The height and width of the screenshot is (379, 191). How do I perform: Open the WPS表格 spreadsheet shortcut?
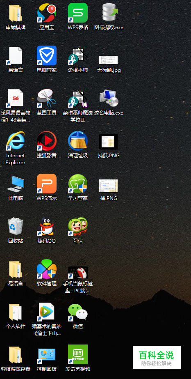(78, 13)
